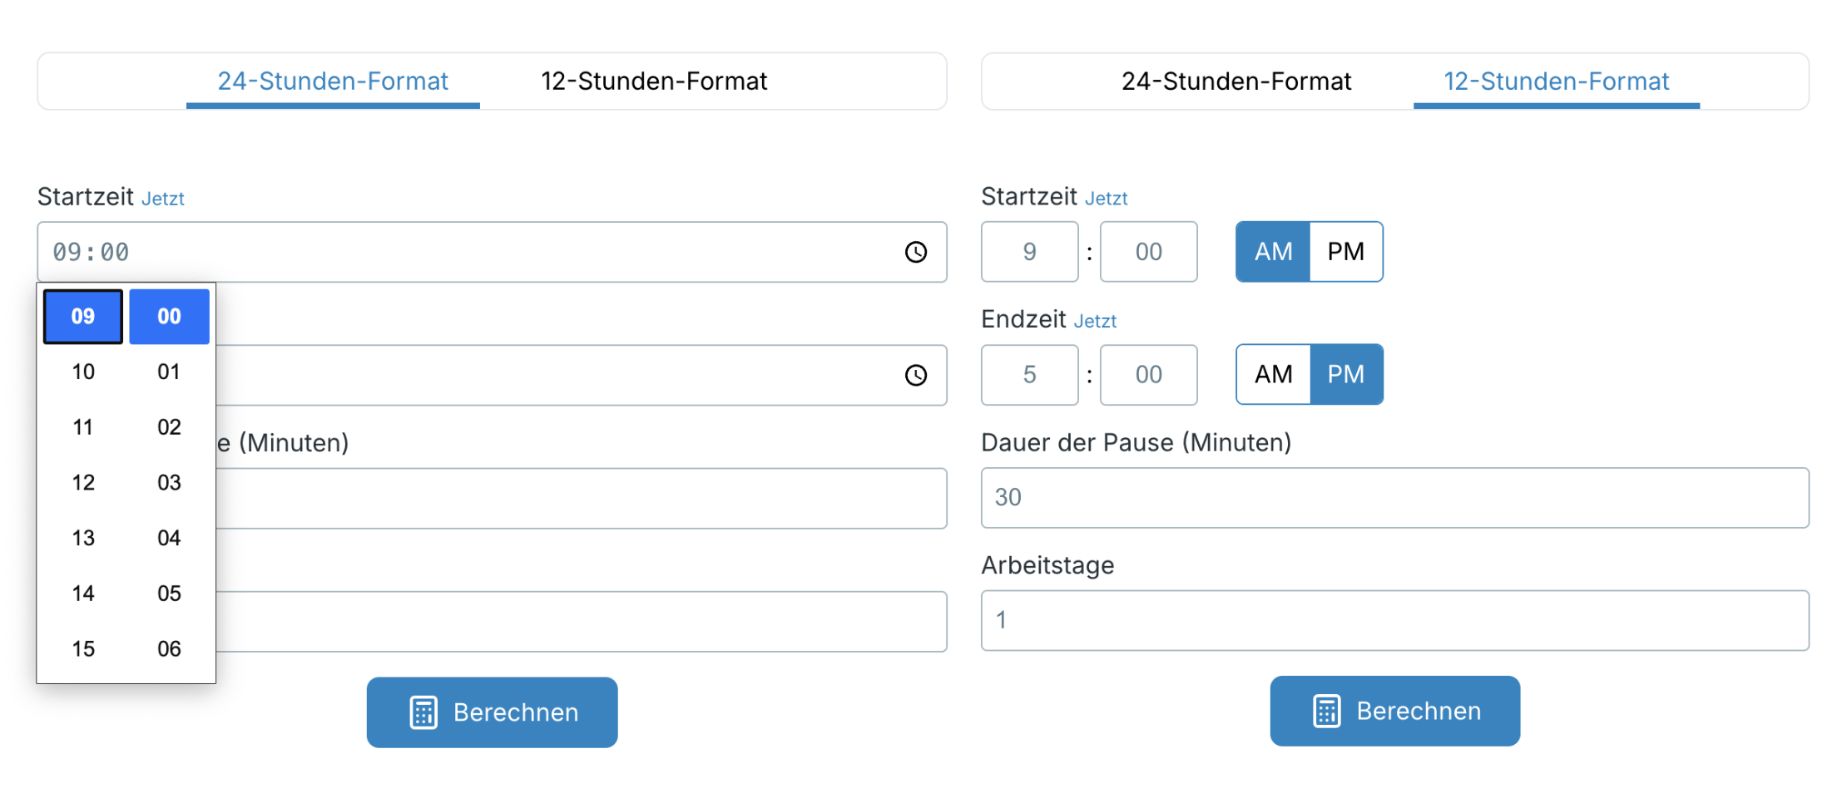Click the Endzeit hour field showing 5

pos(1029,375)
